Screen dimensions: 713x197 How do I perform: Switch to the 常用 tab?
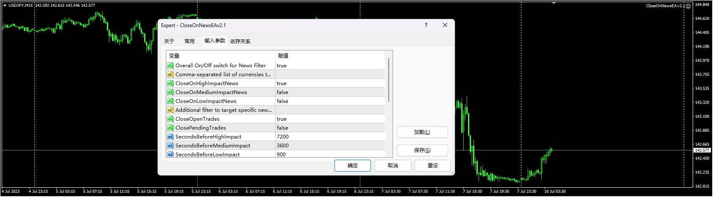[x=189, y=41]
